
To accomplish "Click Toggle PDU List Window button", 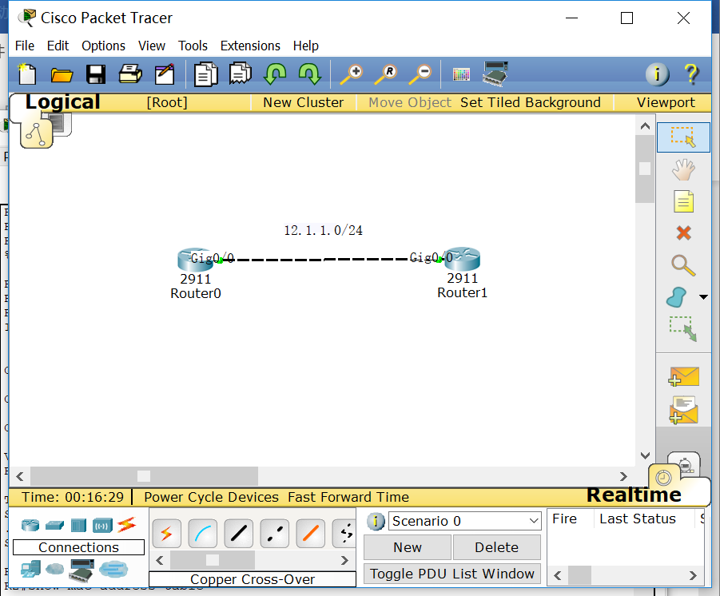I will click(452, 574).
